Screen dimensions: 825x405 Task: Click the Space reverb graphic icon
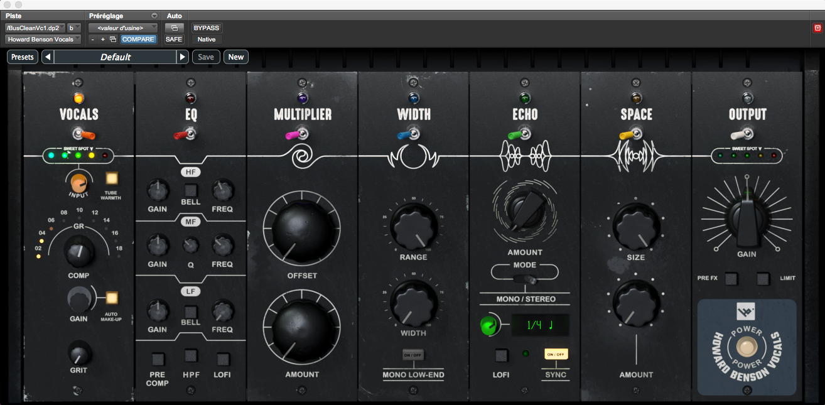click(635, 154)
